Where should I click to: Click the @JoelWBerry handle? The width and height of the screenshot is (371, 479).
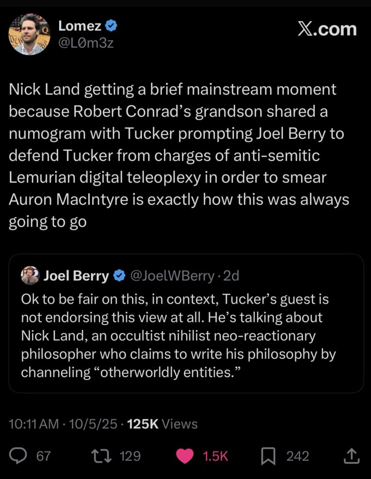(x=171, y=276)
